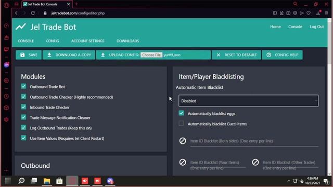Click the site lock icon

tap(45, 13)
